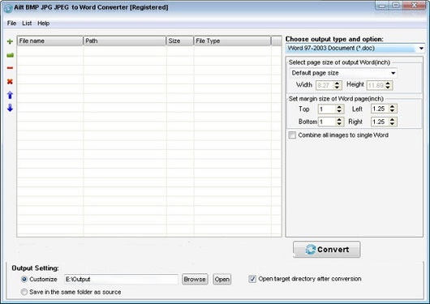Click the red minus remove-file icon
The width and height of the screenshot is (430, 304).
(10, 68)
